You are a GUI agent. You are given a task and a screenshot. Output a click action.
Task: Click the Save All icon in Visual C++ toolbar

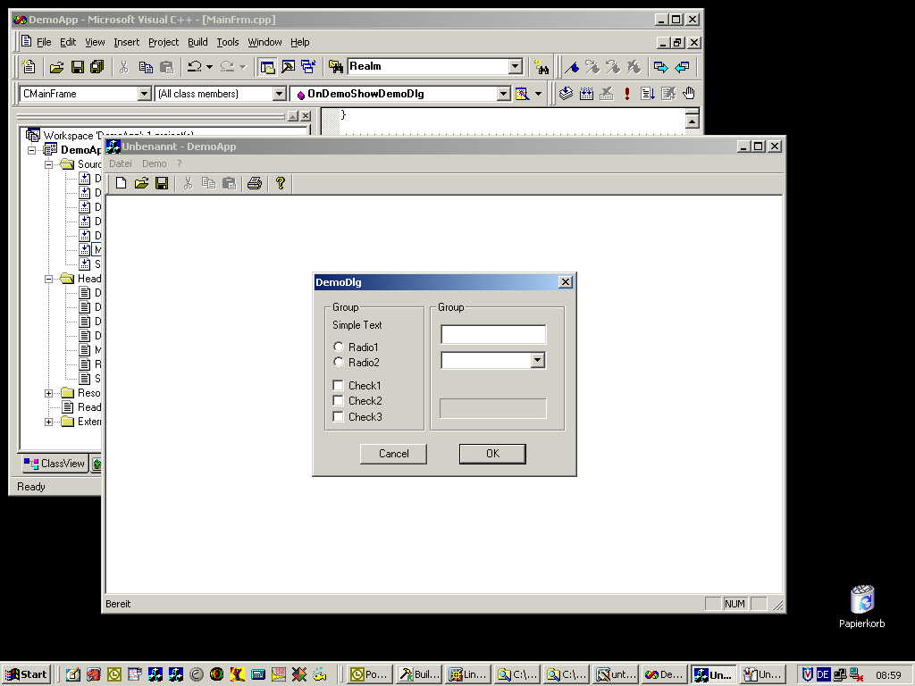pos(97,67)
